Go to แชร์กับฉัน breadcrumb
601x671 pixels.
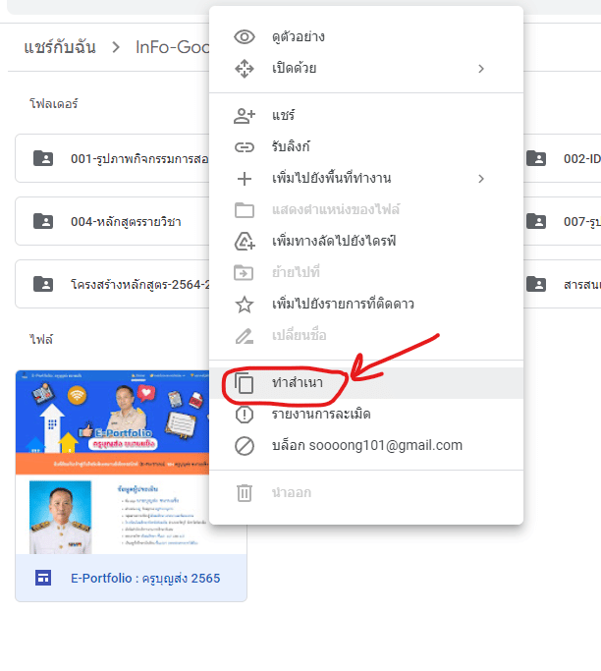tap(60, 47)
